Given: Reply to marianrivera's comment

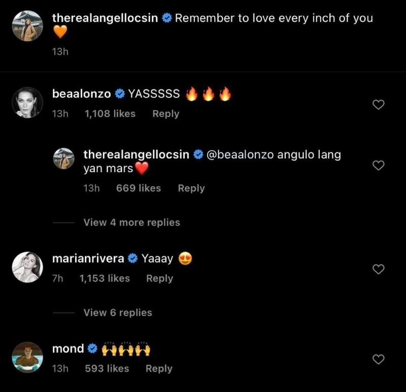Looking at the screenshot, I should [x=159, y=278].
